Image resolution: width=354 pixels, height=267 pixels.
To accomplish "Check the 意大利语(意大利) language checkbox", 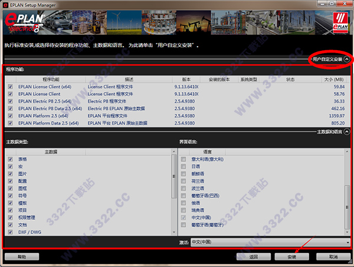I will (x=183, y=159).
